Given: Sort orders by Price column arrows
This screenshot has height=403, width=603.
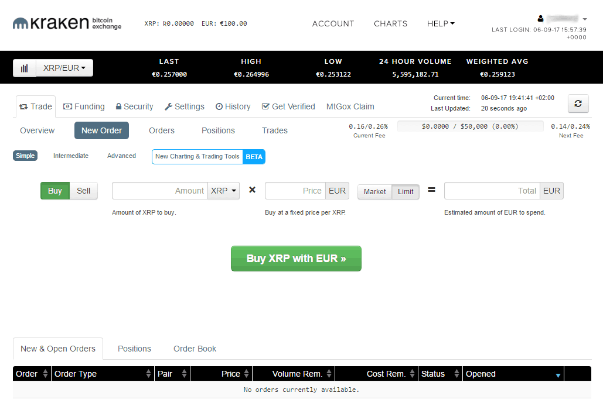Looking at the screenshot, I should pyautogui.click(x=247, y=374).
